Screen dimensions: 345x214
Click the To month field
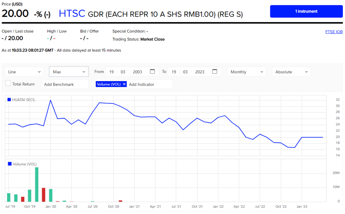pos(185,72)
